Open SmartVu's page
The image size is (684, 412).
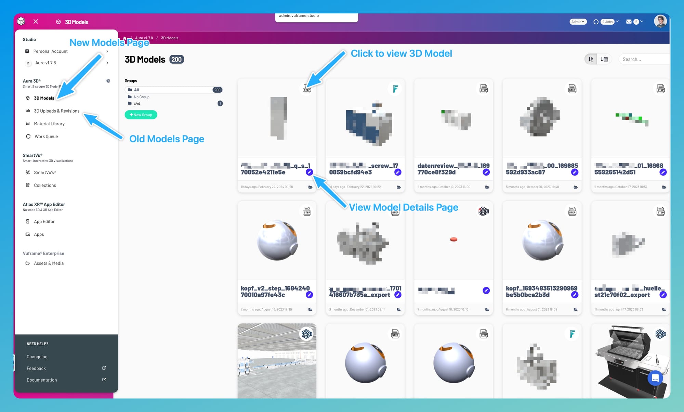[45, 172]
